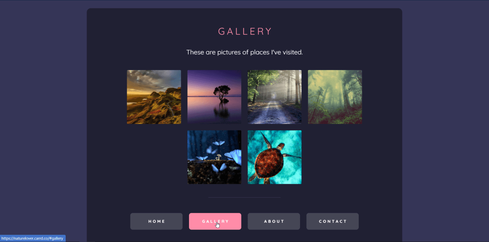Image resolution: width=489 pixels, height=242 pixels.
Task: Click the naturelover.carrd.co URL status tooltip
Action: coord(33,239)
